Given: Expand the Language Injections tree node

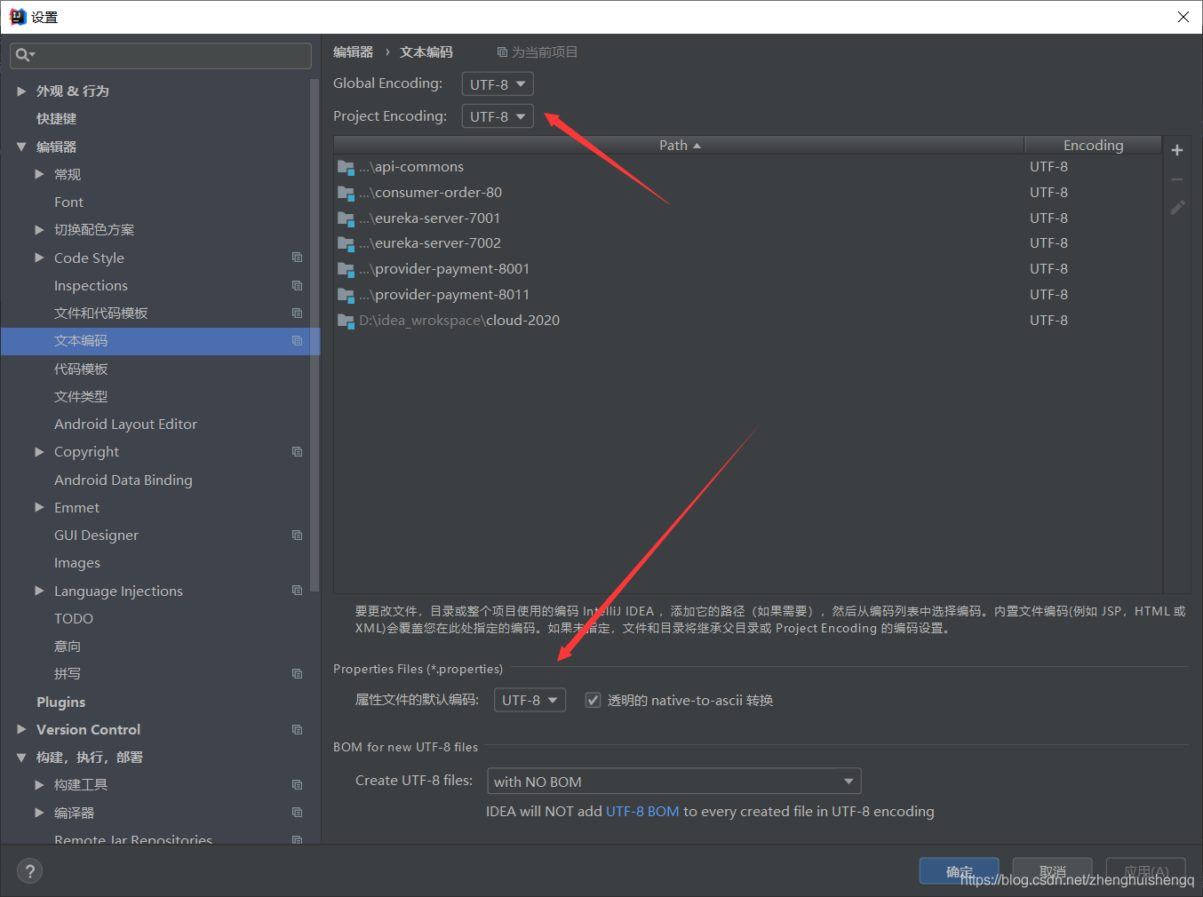Looking at the screenshot, I should click(x=39, y=591).
